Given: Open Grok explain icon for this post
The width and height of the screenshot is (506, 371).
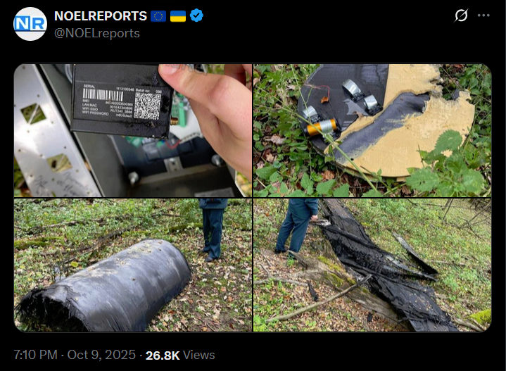Looking at the screenshot, I should (461, 15).
